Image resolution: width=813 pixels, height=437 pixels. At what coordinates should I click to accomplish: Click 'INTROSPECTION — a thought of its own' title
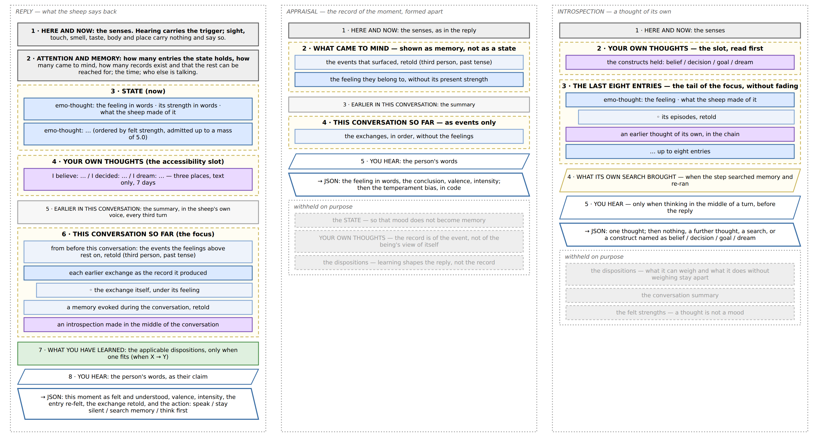click(x=614, y=12)
